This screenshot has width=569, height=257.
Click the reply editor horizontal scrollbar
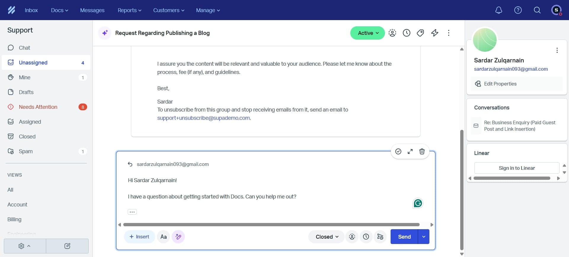(x=271, y=225)
